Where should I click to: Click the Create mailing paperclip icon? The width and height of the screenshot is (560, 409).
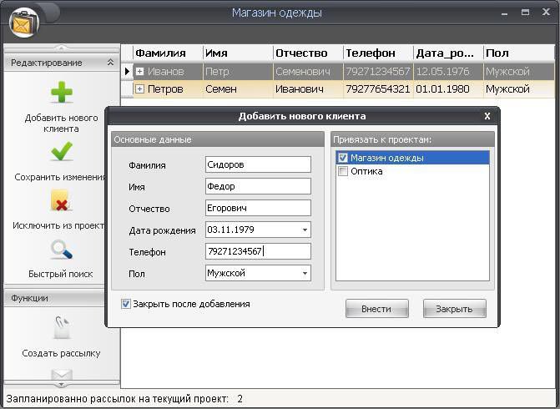click(62, 327)
